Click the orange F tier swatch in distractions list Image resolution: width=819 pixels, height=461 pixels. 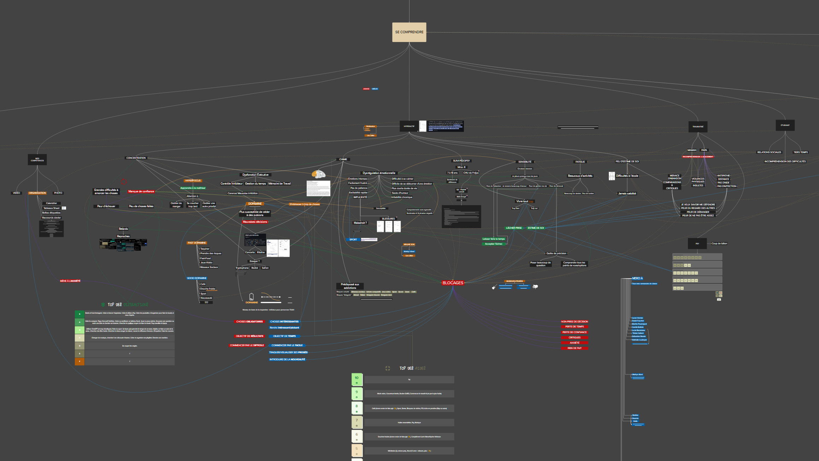click(79, 361)
